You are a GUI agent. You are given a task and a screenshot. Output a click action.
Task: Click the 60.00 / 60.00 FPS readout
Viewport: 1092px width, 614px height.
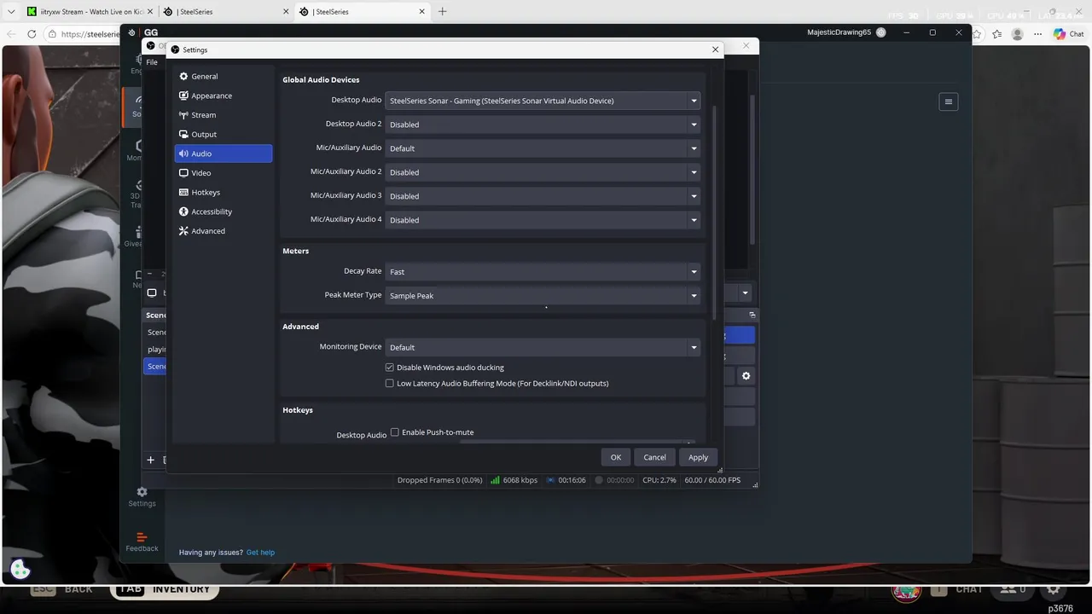tap(712, 480)
